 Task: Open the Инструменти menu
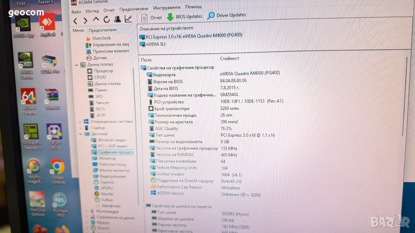click(x=167, y=8)
